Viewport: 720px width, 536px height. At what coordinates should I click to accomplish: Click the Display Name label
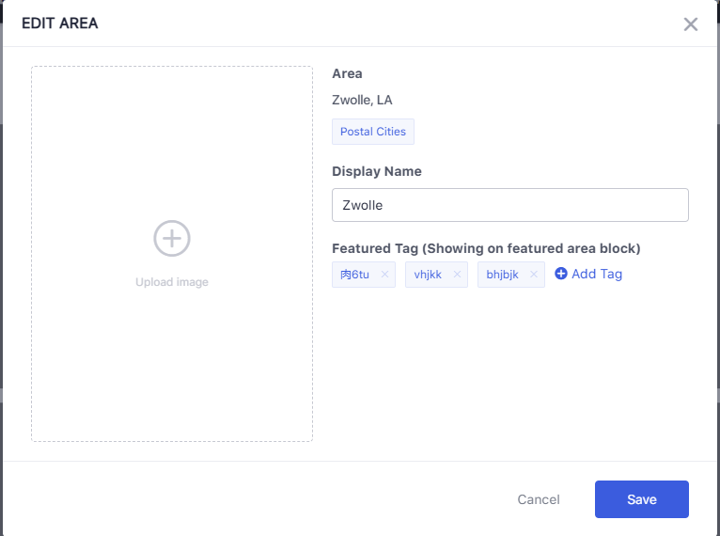pos(377,171)
